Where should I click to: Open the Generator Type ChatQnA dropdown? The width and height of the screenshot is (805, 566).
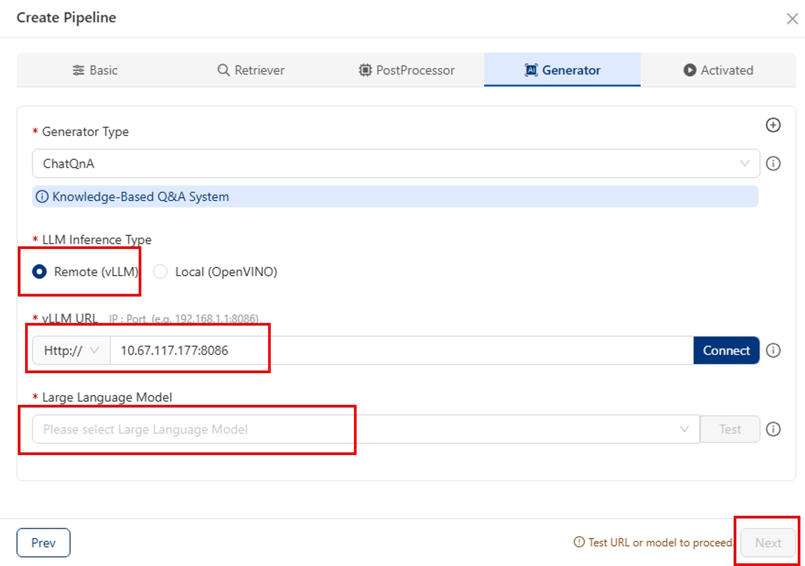tap(395, 163)
